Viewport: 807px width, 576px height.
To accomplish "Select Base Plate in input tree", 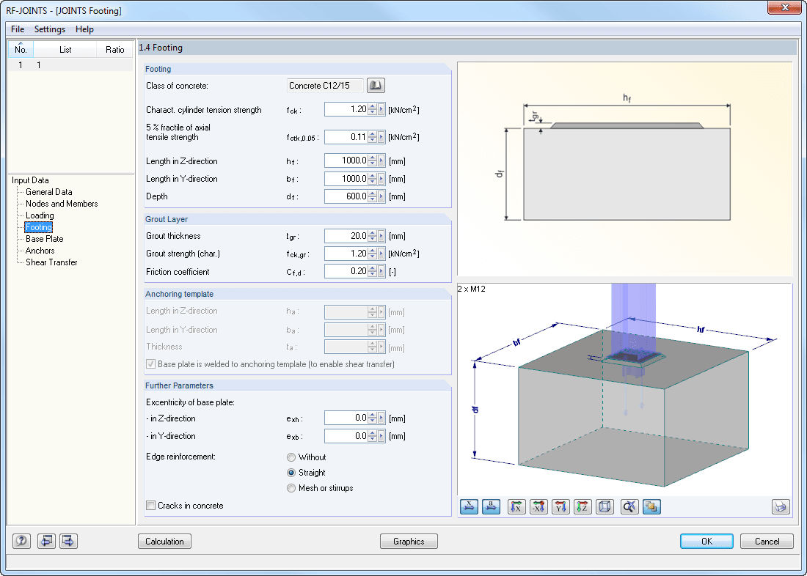I will click(x=45, y=239).
